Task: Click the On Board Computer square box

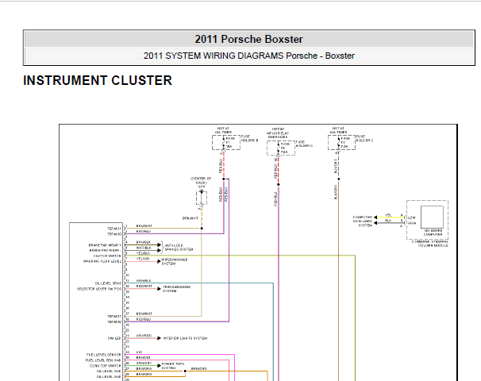Action: click(x=432, y=217)
